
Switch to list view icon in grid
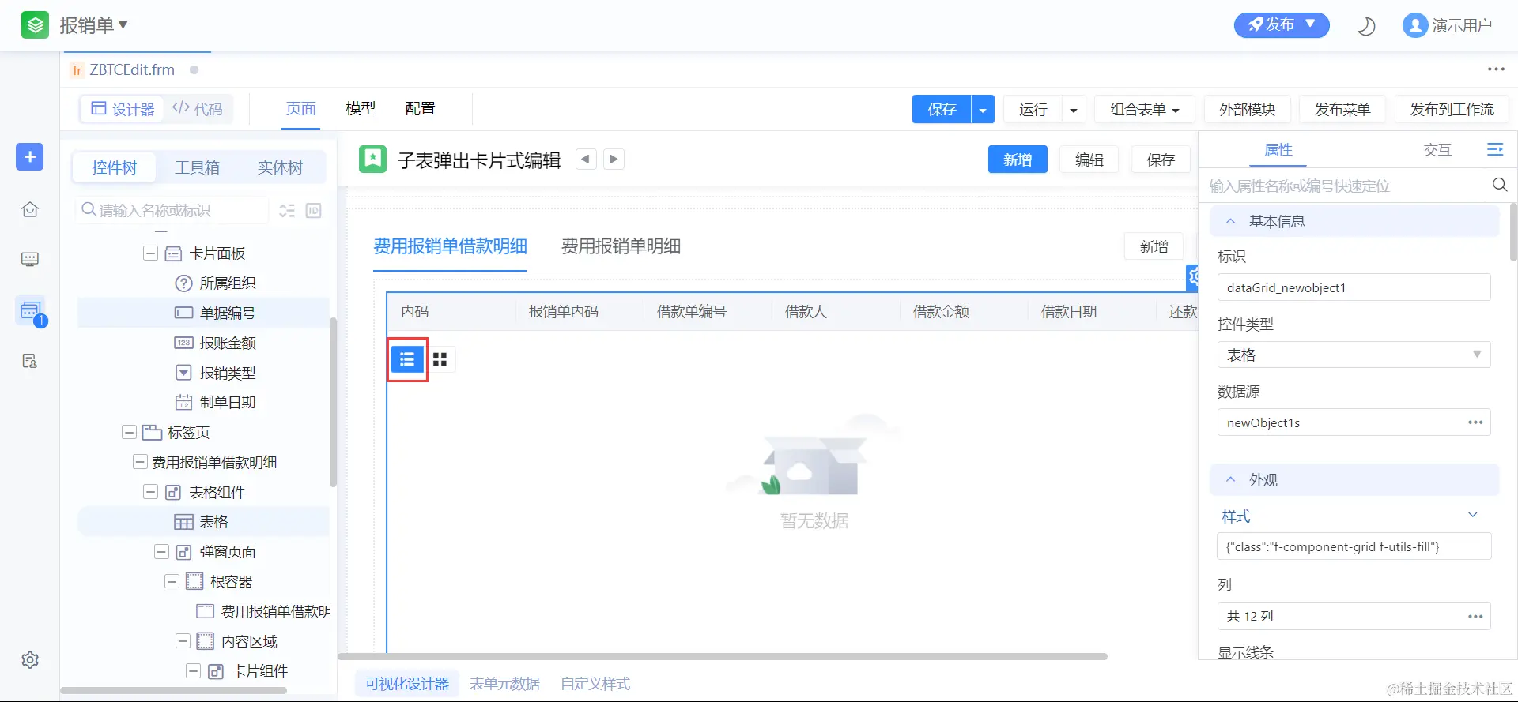[x=407, y=360]
